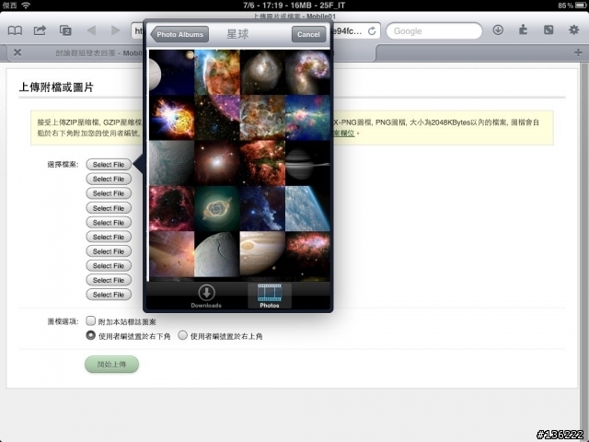
Task: Click the green 開始上傳 button
Action: coord(111,365)
